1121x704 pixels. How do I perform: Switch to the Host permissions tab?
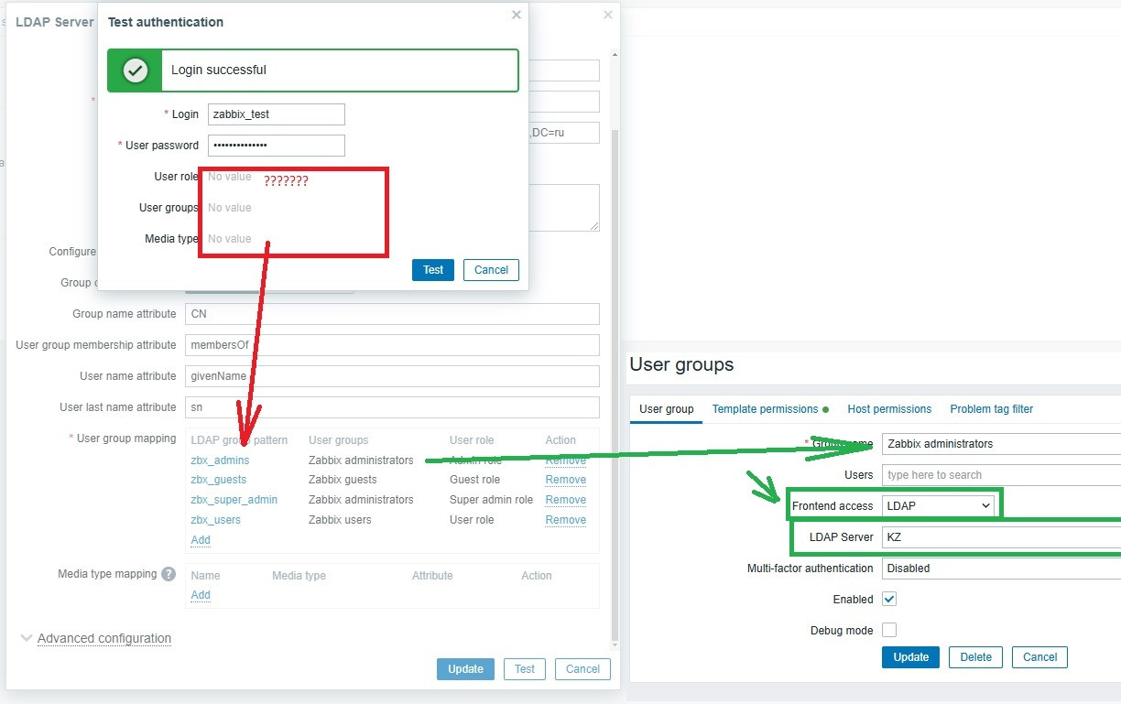889,409
